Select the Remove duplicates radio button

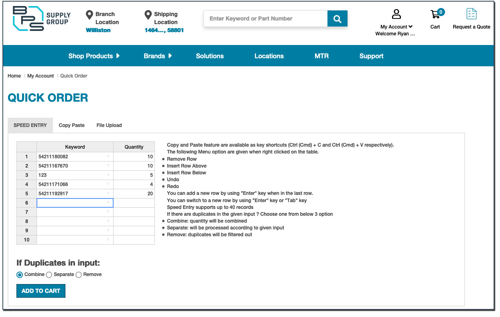[x=79, y=275]
